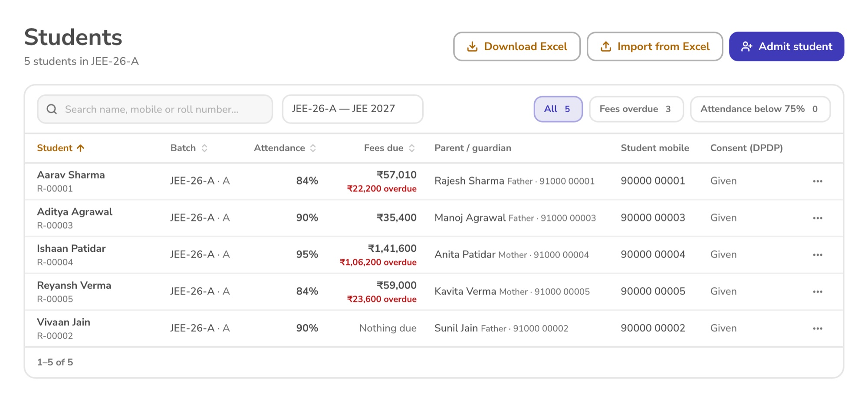Click the Parent / guardian column header
Image resolution: width=868 pixels, height=403 pixels.
[473, 148]
